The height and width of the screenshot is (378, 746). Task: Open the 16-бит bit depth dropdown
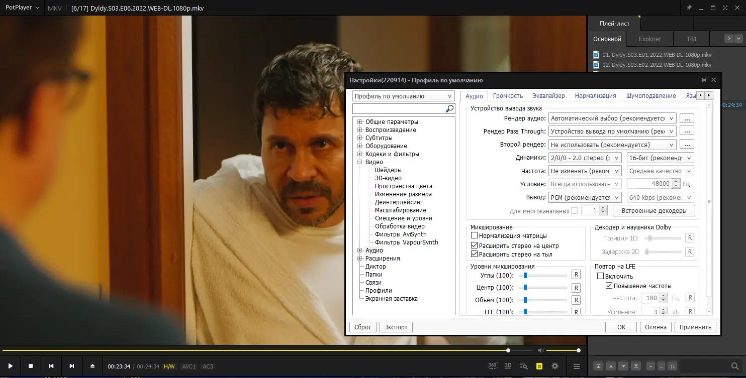tap(661, 158)
